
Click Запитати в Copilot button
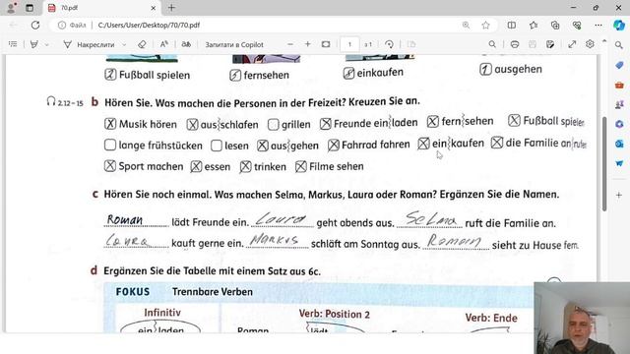point(234,44)
